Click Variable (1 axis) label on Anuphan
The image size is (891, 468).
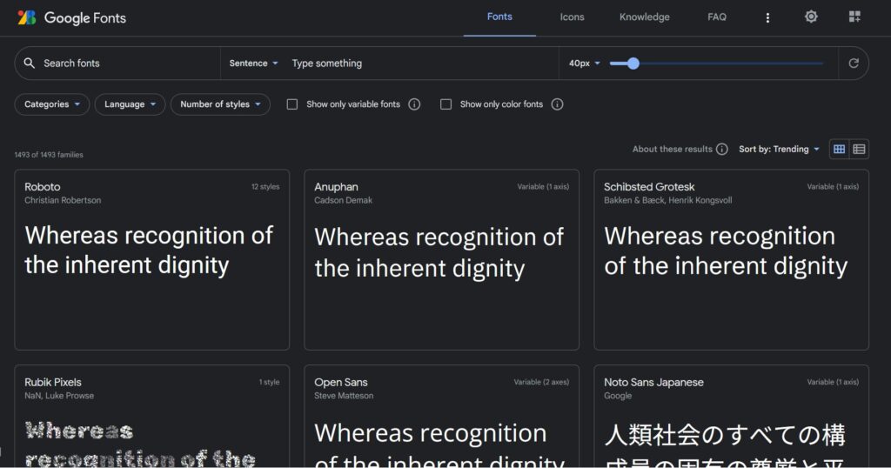pos(543,187)
